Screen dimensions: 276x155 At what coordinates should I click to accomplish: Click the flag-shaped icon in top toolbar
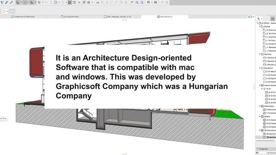point(132,3)
